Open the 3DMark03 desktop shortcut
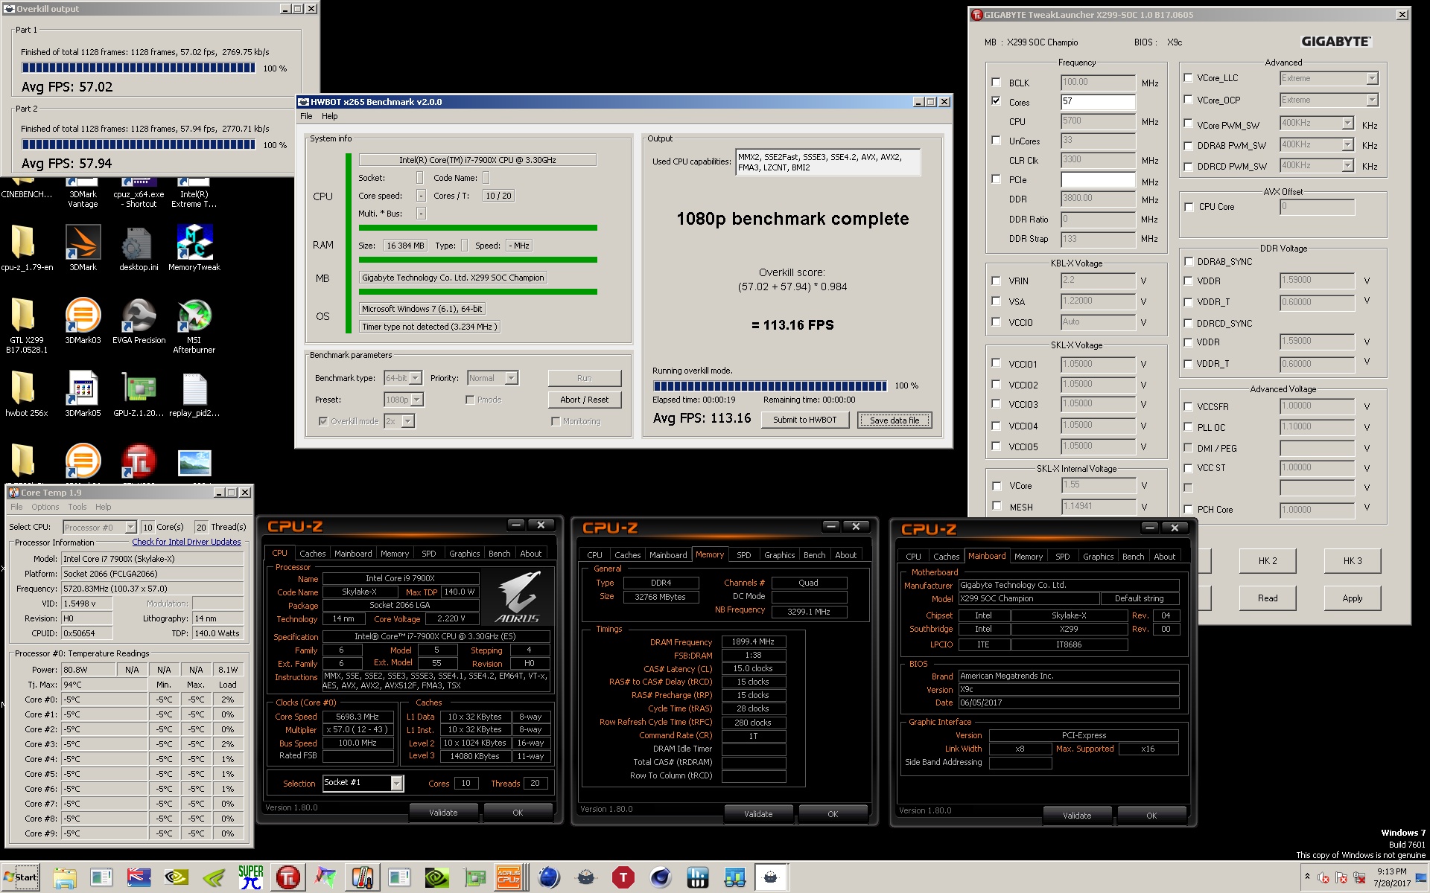 (83, 321)
